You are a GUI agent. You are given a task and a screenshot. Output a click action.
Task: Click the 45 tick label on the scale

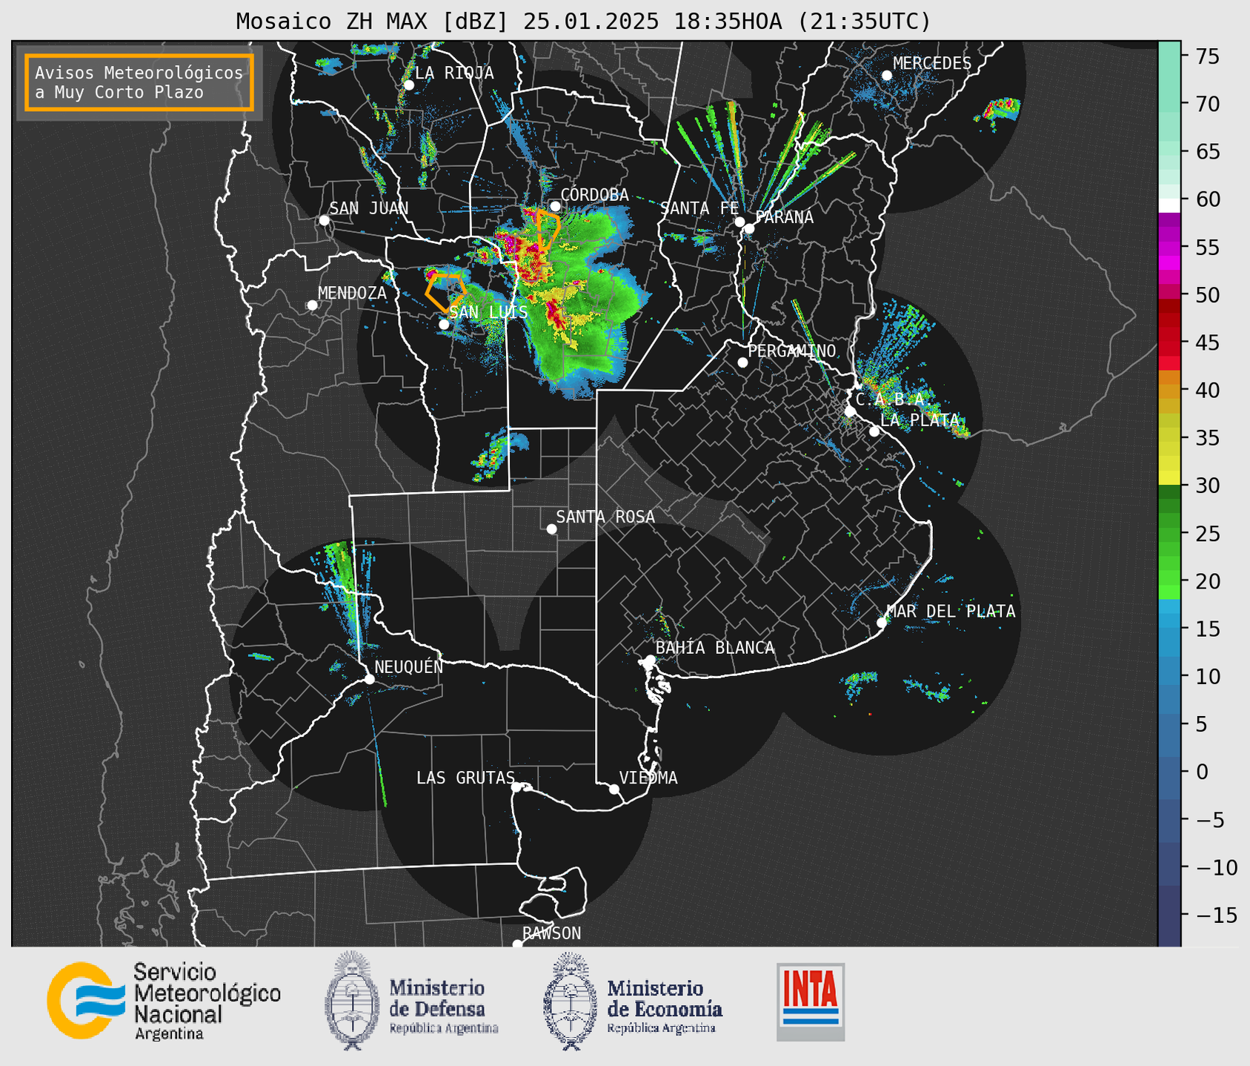pyautogui.click(x=1208, y=342)
